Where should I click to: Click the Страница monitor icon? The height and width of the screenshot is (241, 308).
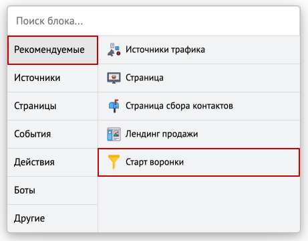(114, 78)
